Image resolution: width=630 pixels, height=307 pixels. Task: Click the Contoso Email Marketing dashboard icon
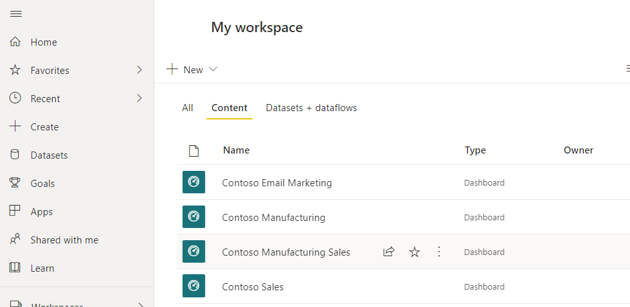click(194, 182)
